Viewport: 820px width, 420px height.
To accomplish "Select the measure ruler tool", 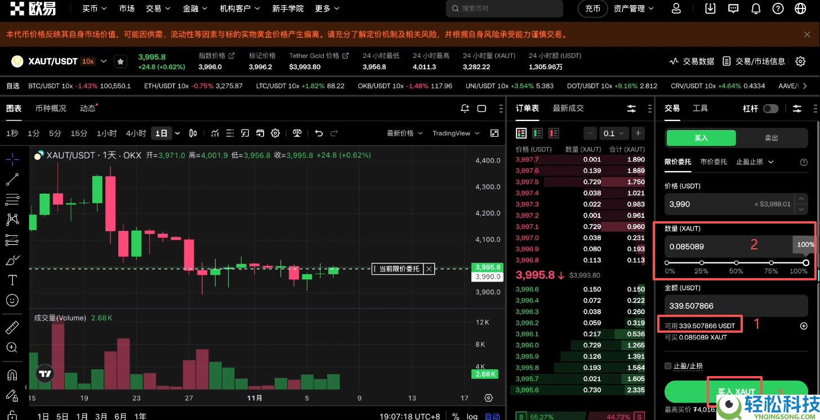I will 12,327.
